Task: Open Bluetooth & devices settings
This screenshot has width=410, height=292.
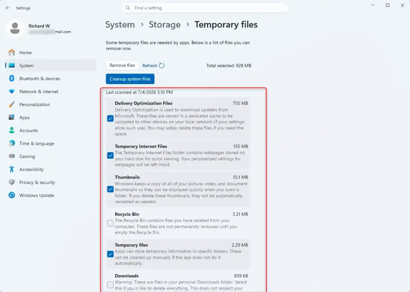Action: point(50,78)
